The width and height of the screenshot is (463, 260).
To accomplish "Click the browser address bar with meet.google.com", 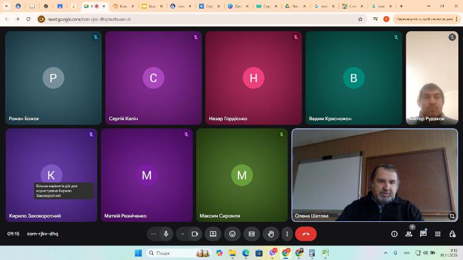I will pyautogui.click(x=197, y=19).
